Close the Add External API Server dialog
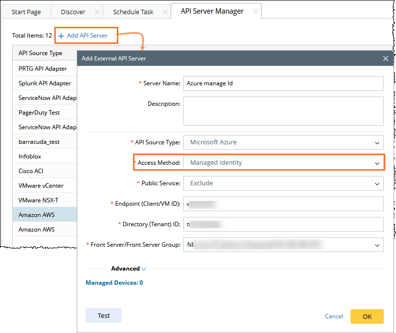 click(x=385, y=59)
